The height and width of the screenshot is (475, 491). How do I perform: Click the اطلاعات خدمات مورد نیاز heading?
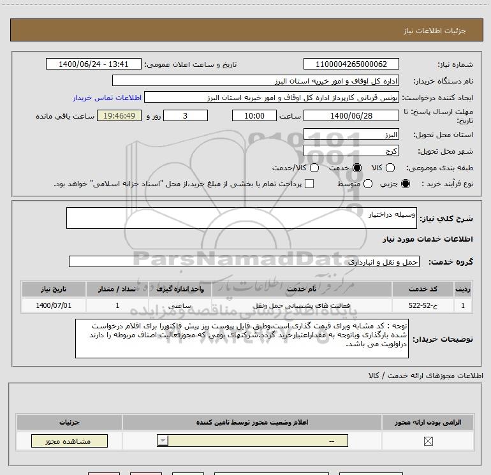428,239
